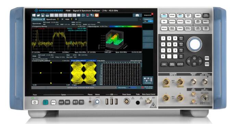Capture screen with the camera icon
The image size is (231, 124).
point(137,15)
